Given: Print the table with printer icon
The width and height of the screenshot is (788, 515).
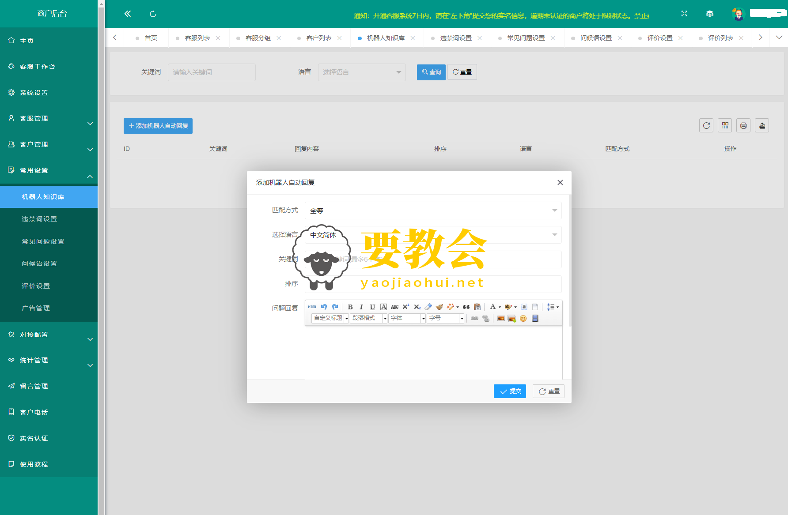Looking at the screenshot, I should tap(743, 126).
